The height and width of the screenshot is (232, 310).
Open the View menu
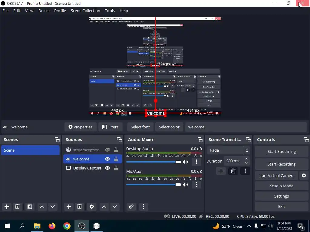tap(29, 11)
